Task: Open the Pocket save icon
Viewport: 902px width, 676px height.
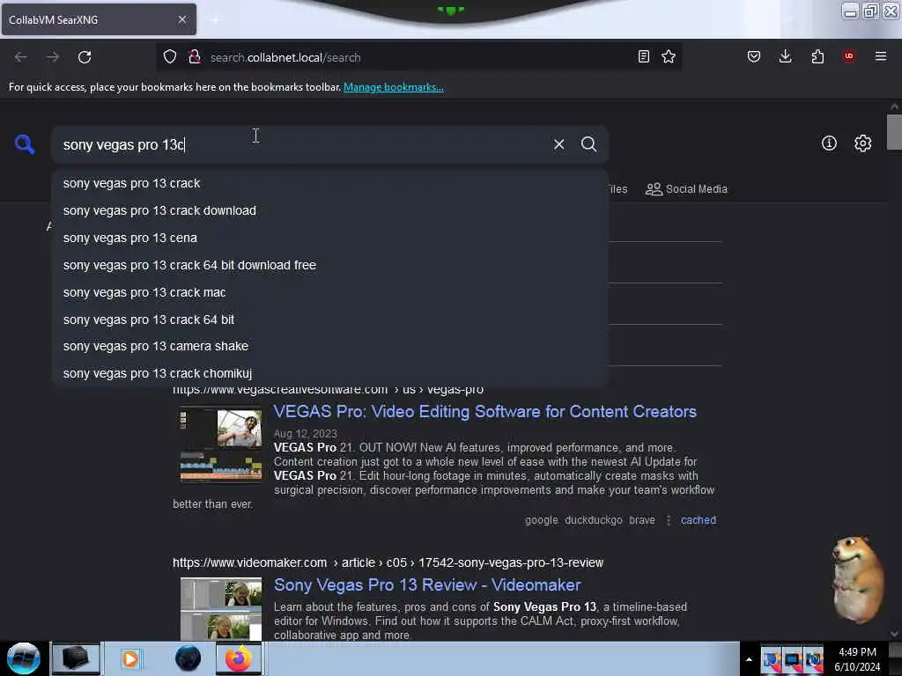Action: tap(754, 56)
